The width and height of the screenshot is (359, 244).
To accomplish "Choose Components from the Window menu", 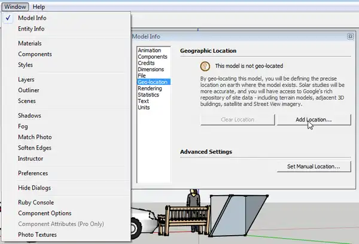I will [x=35, y=54].
